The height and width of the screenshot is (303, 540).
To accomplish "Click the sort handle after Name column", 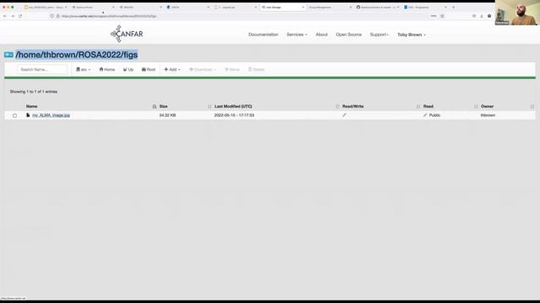I will pyautogui.click(x=154, y=107).
